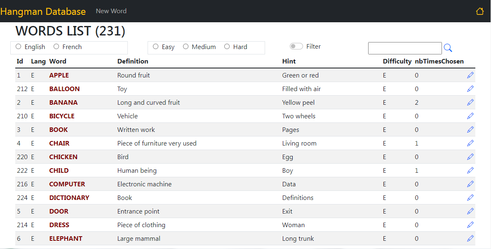Open the New Word menu item
Viewport: 491px width, 249px height.
[x=111, y=11]
